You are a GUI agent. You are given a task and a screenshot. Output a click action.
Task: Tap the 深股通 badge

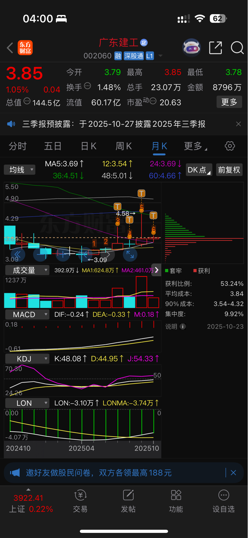134,56
